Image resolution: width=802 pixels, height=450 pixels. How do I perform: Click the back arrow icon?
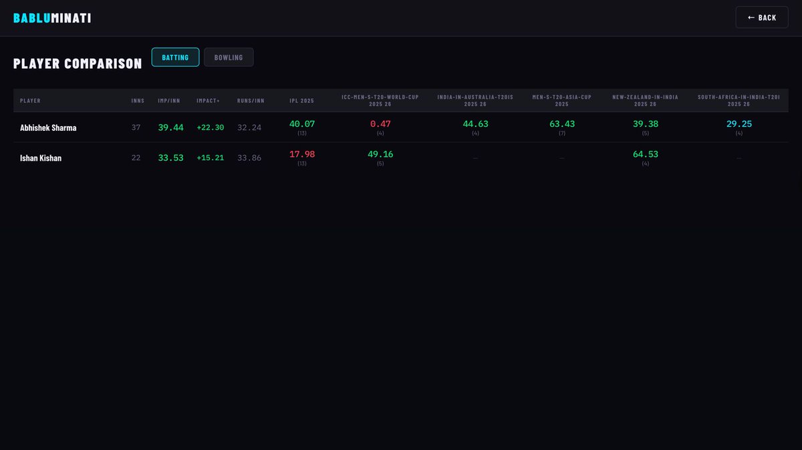click(749, 17)
